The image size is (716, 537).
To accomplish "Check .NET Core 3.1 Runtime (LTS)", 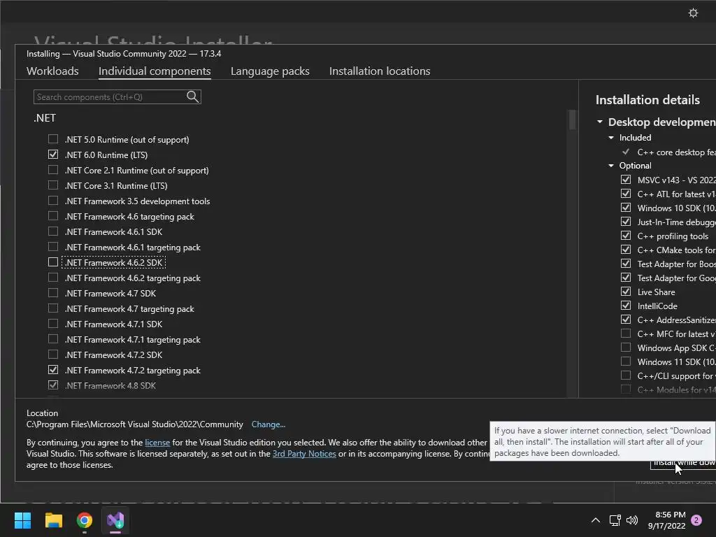I will coord(53,185).
